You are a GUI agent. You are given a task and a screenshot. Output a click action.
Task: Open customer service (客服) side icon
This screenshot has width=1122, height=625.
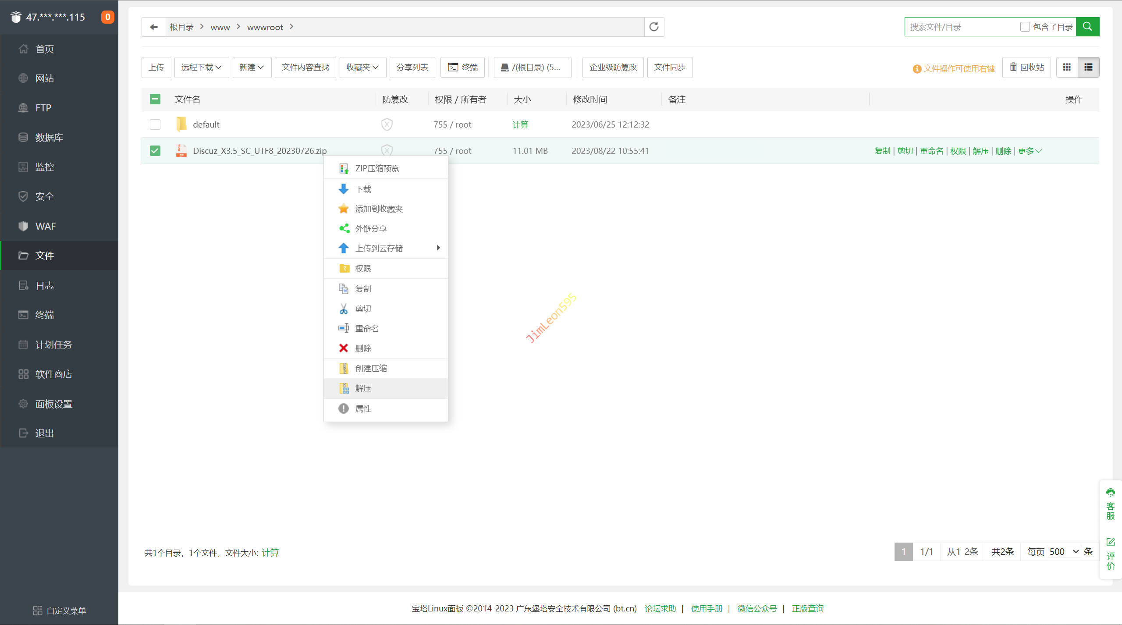tap(1110, 504)
